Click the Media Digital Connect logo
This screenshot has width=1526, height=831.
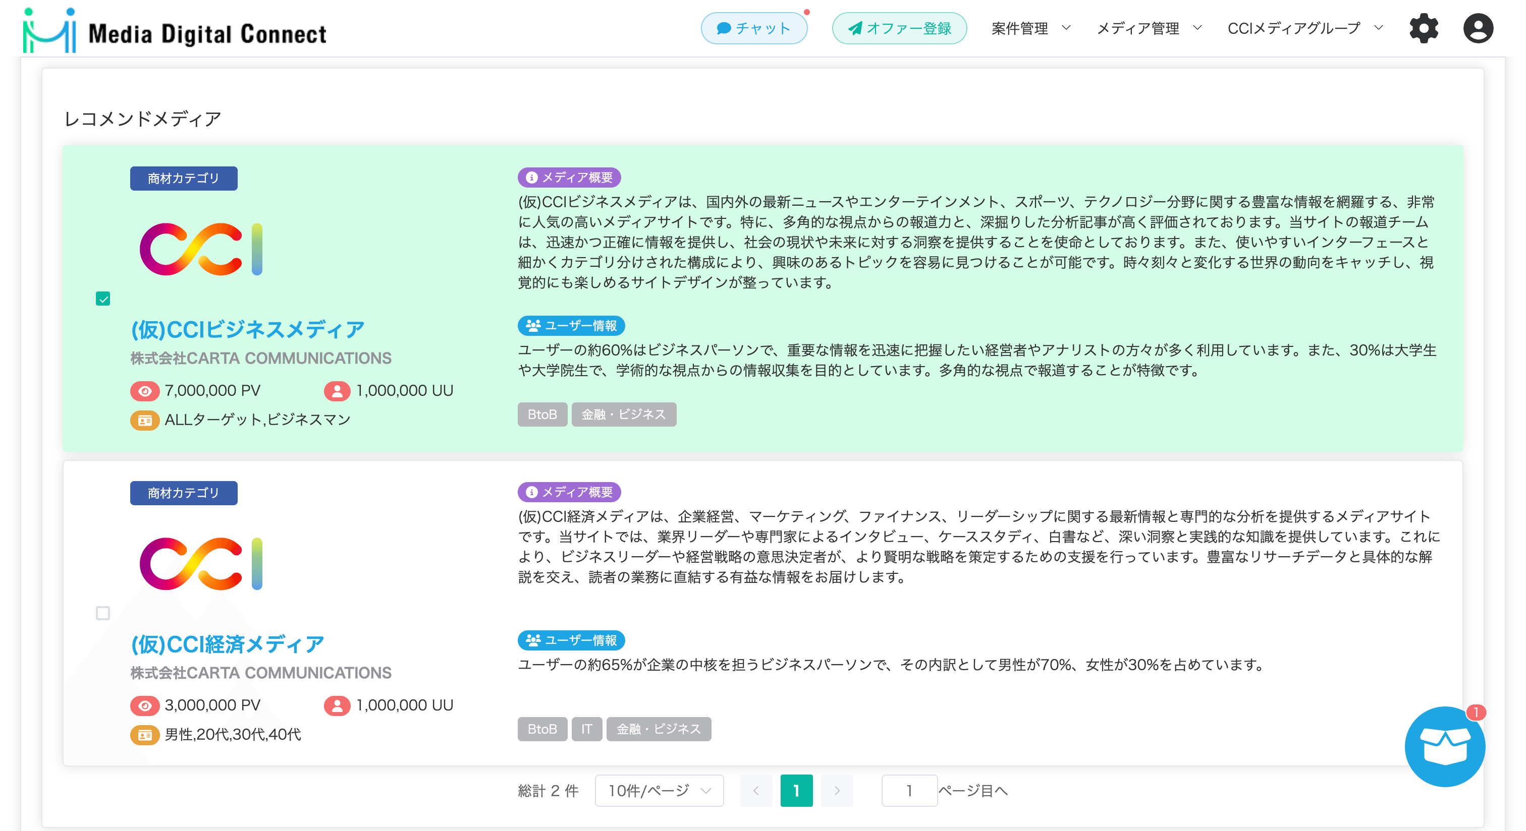click(175, 31)
